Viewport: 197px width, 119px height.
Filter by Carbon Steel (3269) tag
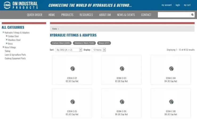point(61,43)
